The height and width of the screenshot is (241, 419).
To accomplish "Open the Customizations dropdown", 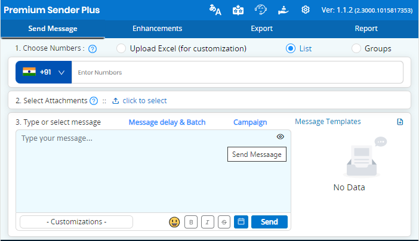I will pos(76,222).
